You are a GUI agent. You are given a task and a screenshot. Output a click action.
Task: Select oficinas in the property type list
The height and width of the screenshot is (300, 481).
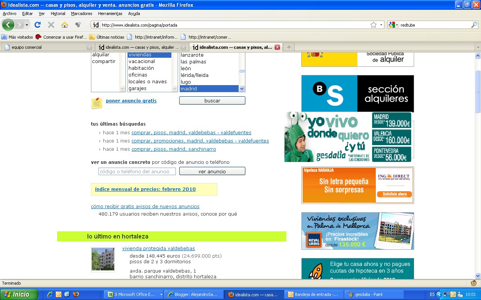click(138, 75)
